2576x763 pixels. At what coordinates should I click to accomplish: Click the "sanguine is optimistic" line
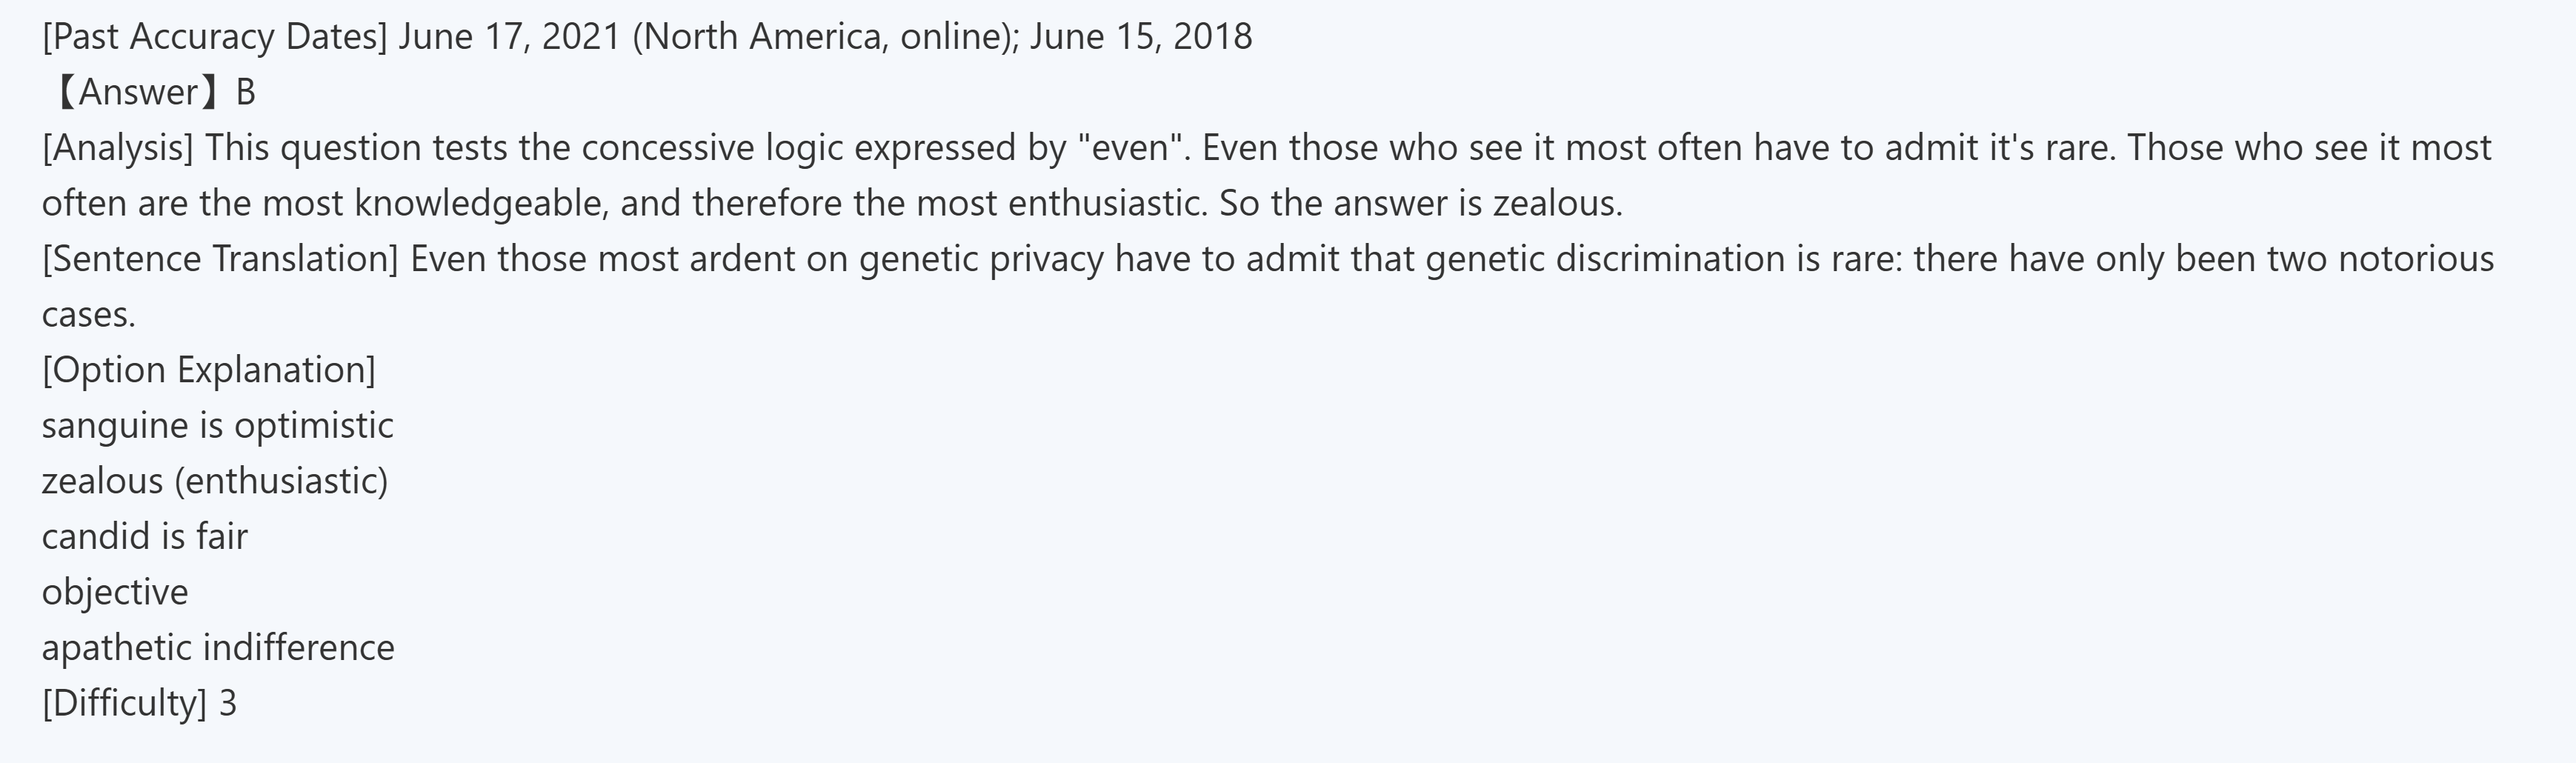pyautogui.click(x=218, y=426)
